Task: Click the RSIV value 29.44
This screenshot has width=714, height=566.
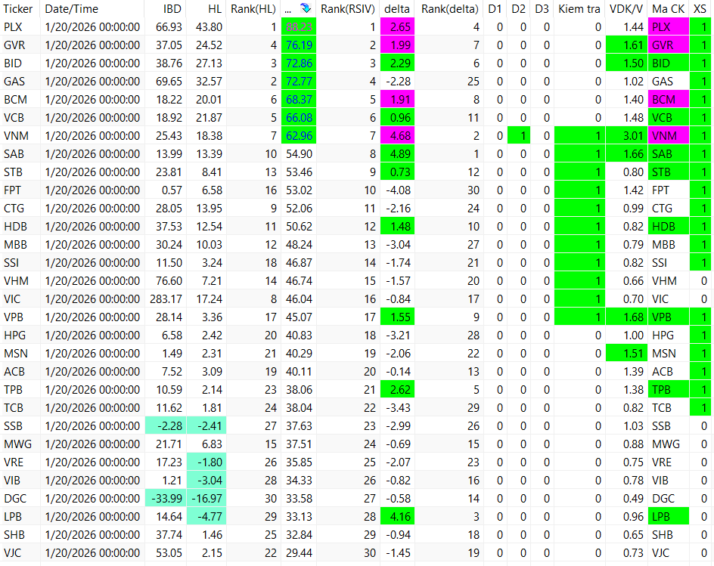Action: point(299,553)
